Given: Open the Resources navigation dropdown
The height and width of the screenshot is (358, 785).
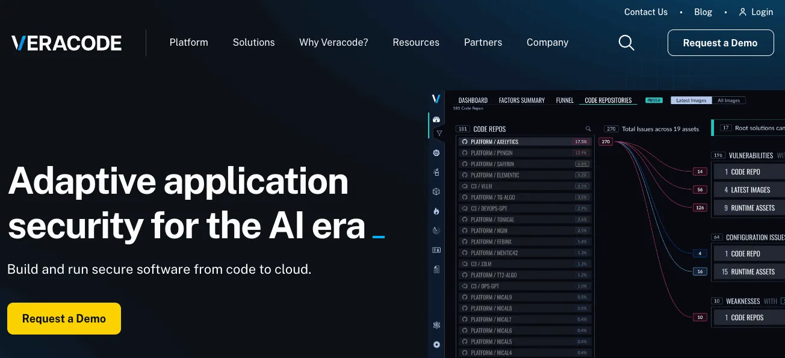Looking at the screenshot, I should point(416,43).
